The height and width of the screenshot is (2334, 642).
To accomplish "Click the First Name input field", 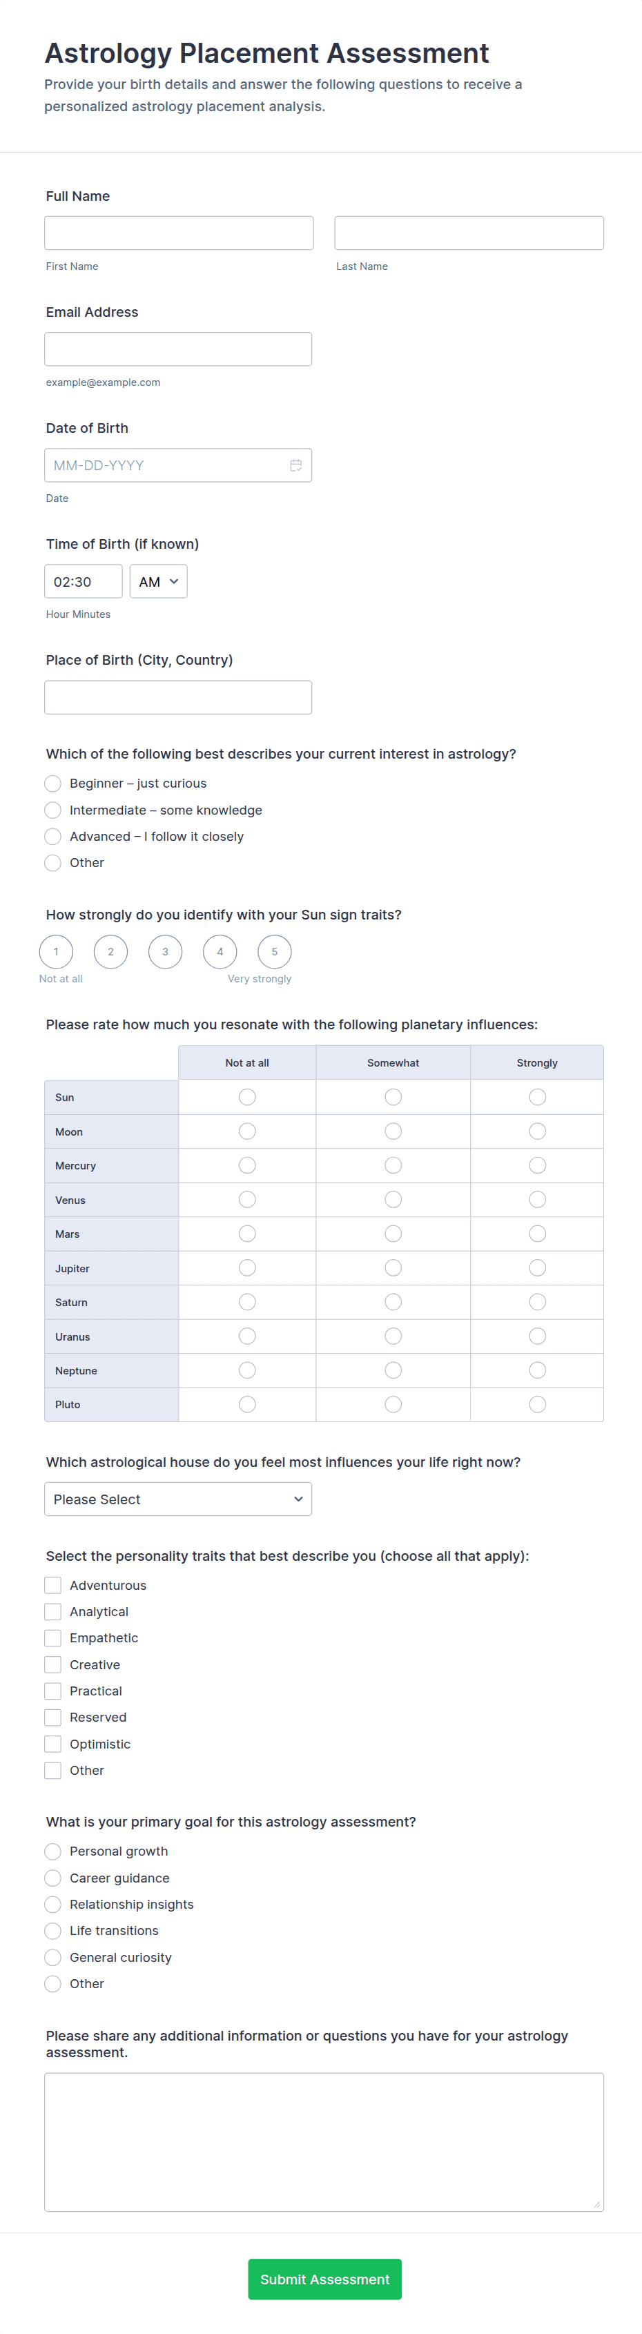I will (178, 233).
